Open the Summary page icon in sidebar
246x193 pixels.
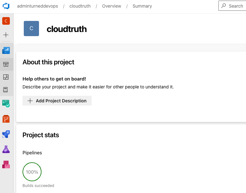tap(6, 64)
